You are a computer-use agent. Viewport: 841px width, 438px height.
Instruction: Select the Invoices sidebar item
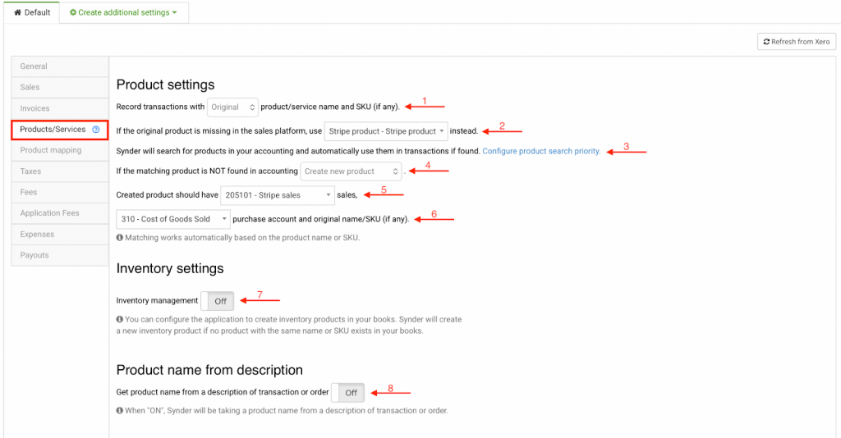tap(35, 108)
